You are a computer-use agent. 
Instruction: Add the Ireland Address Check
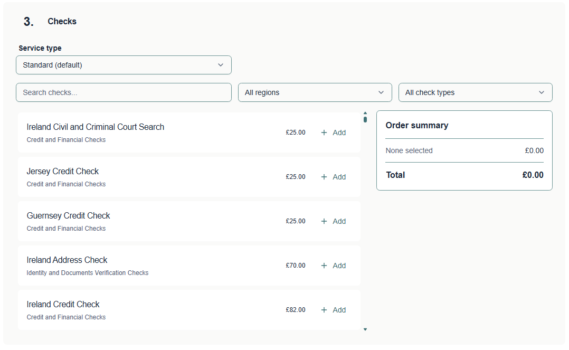tap(334, 266)
